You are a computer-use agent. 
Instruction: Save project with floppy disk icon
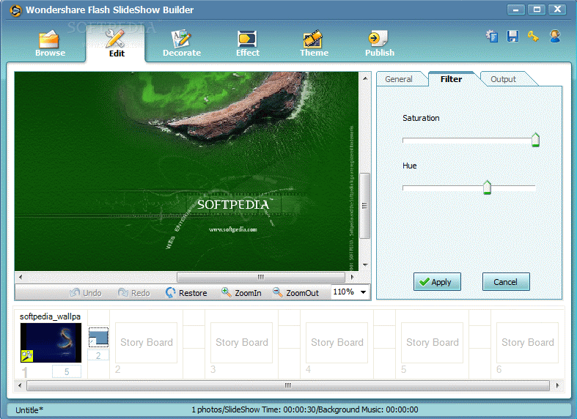click(512, 37)
